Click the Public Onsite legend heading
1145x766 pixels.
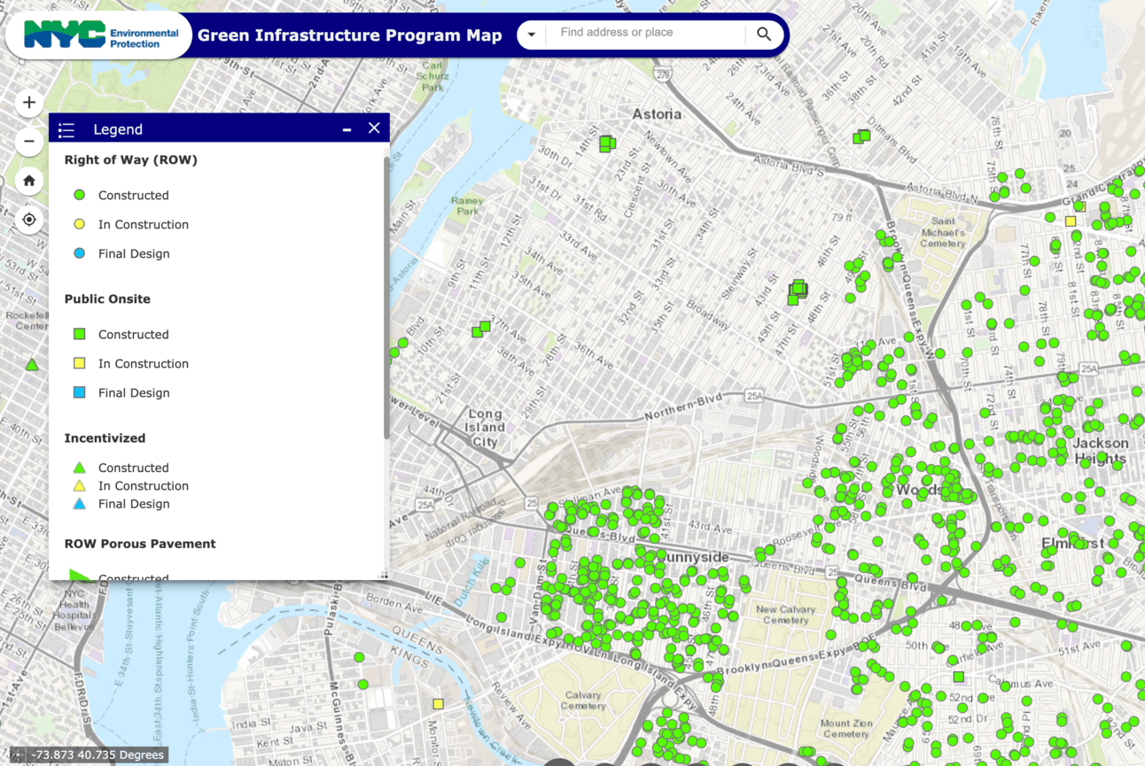(107, 299)
